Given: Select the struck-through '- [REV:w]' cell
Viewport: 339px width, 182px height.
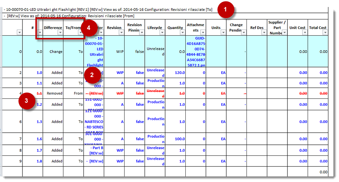Looking at the screenshot, I should tap(94, 93).
